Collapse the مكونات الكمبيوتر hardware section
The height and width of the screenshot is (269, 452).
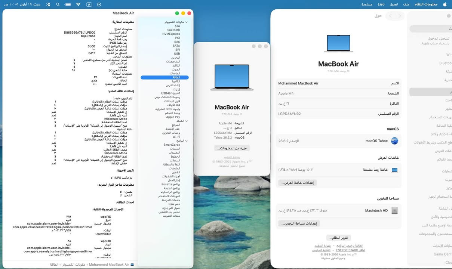tap(186, 22)
